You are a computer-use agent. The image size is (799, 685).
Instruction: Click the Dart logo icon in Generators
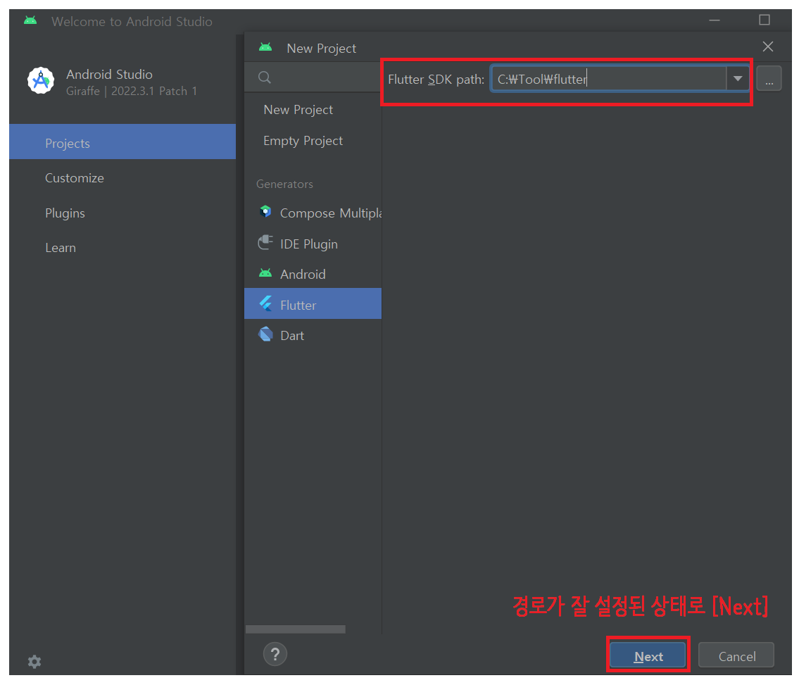click(x=265, y=334)
